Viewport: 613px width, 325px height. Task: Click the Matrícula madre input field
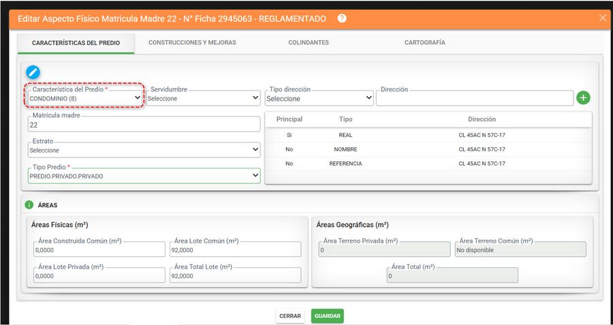coord(144,125)
